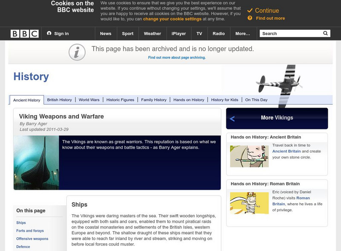The width and height of the screenshot is (341, 251).
Task: Click the On this page heading
Action: 31,210
